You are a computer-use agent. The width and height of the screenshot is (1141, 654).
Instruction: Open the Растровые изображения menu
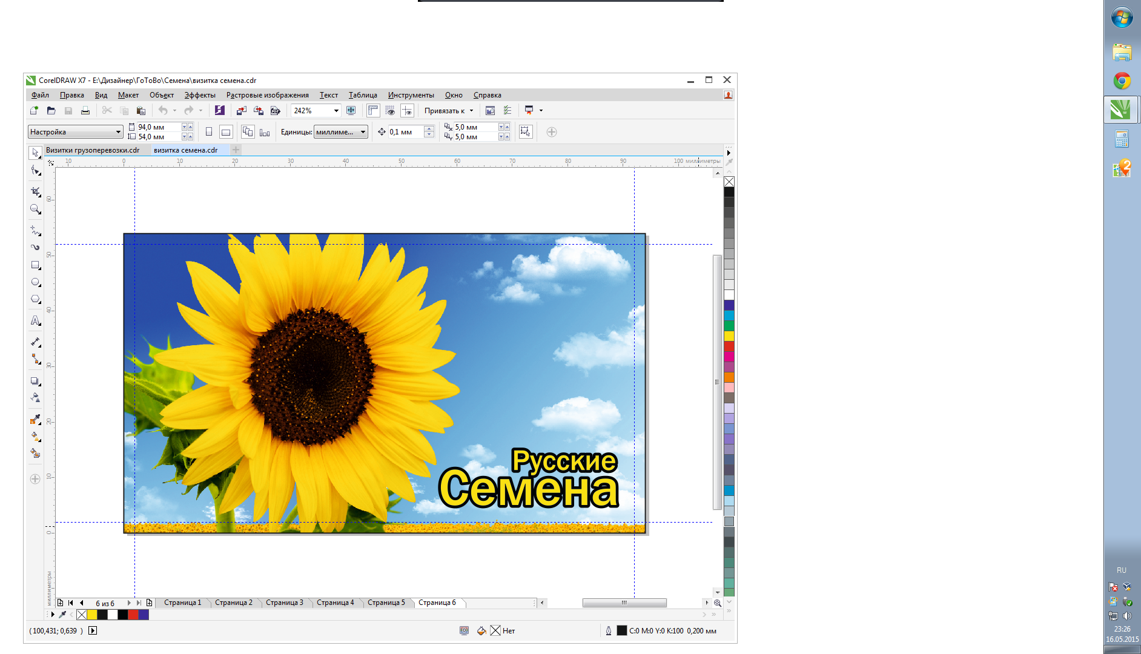pyautogui.click(x=268, y=95)
